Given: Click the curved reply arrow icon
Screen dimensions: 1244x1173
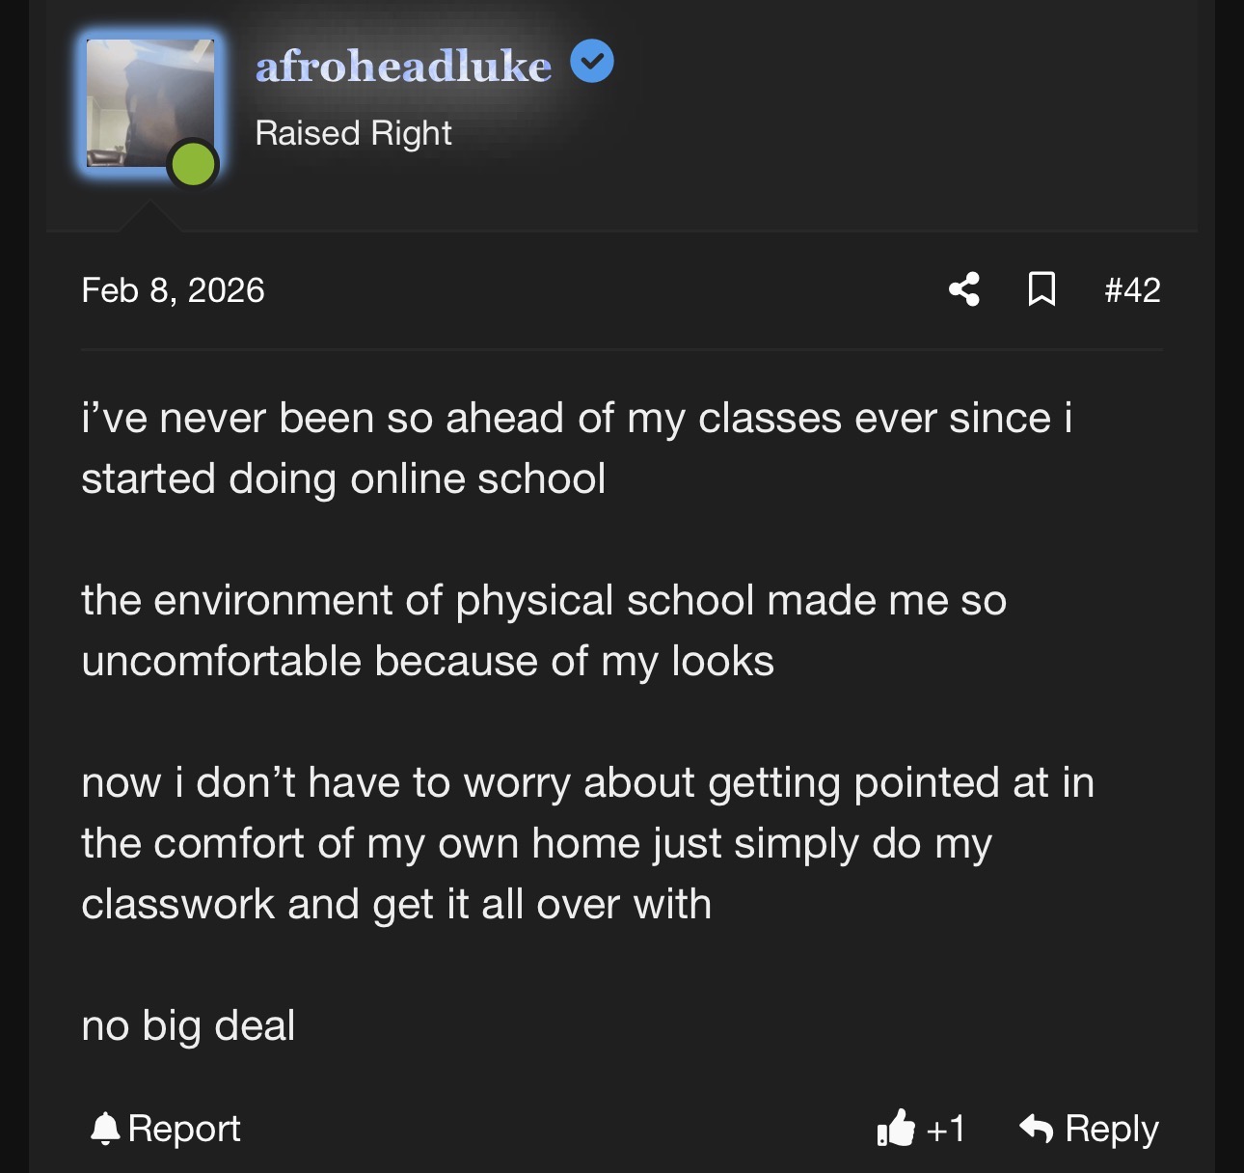Looking at the screenshot, I should click(1037, 1128).
